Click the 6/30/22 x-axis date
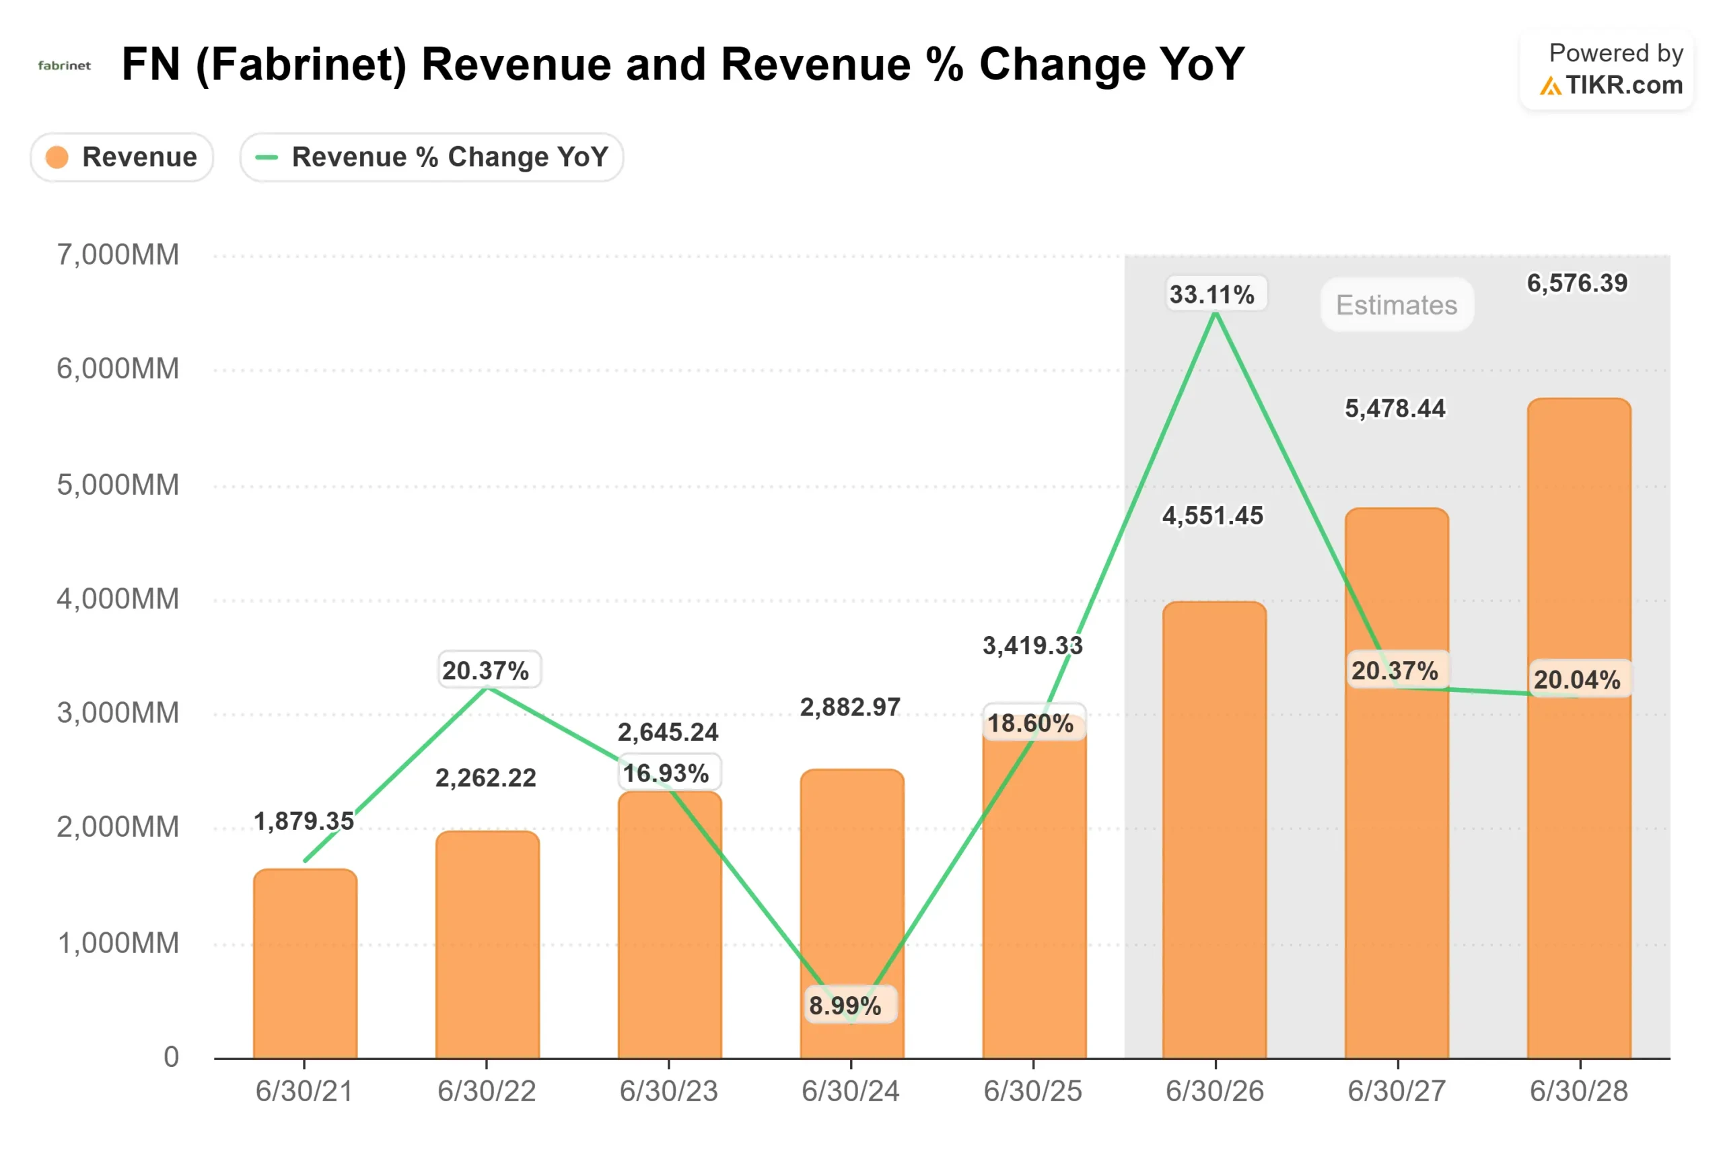The height and width of the screenshot is (1149, 1723). point(487,1092)
